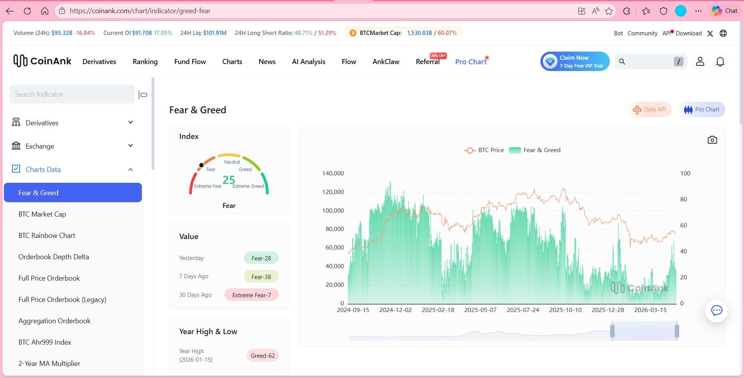Click the site info lock icon

tap(62, 11)
